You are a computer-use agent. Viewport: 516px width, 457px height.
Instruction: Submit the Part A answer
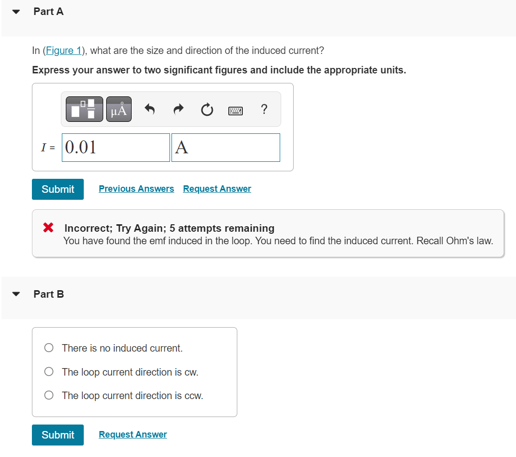tap(57, 189)
